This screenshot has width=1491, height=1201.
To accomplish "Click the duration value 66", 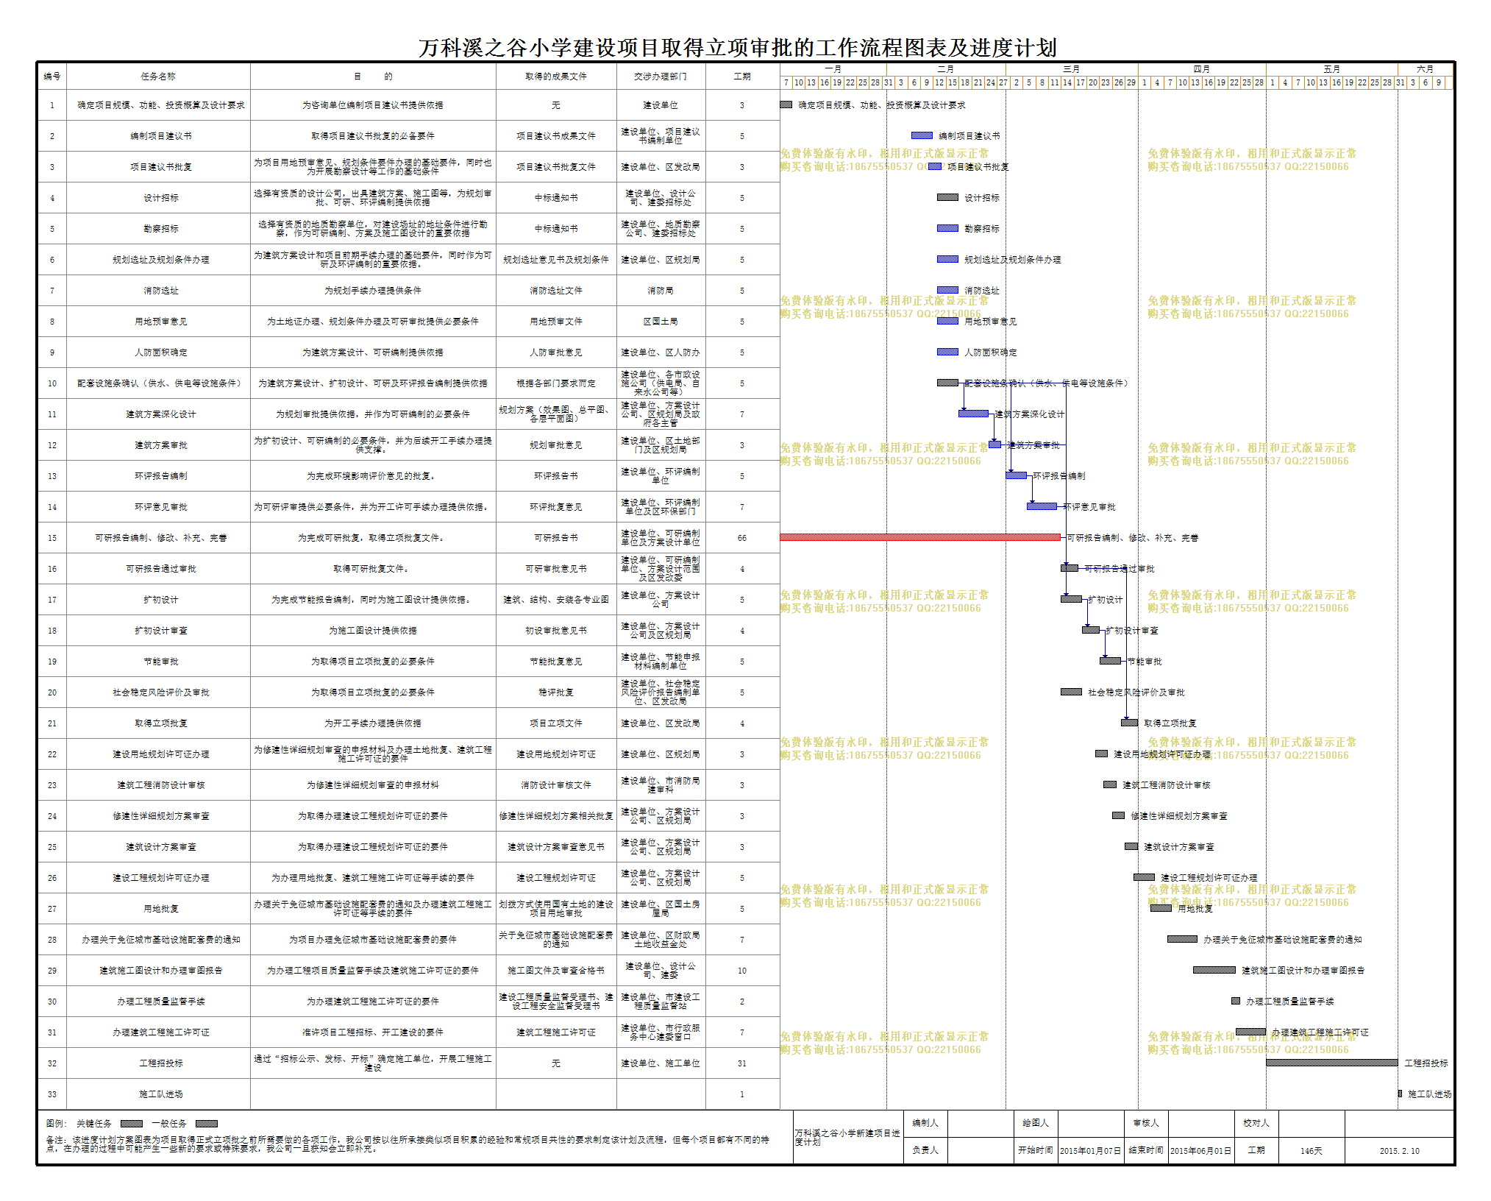I will (742, 538).
